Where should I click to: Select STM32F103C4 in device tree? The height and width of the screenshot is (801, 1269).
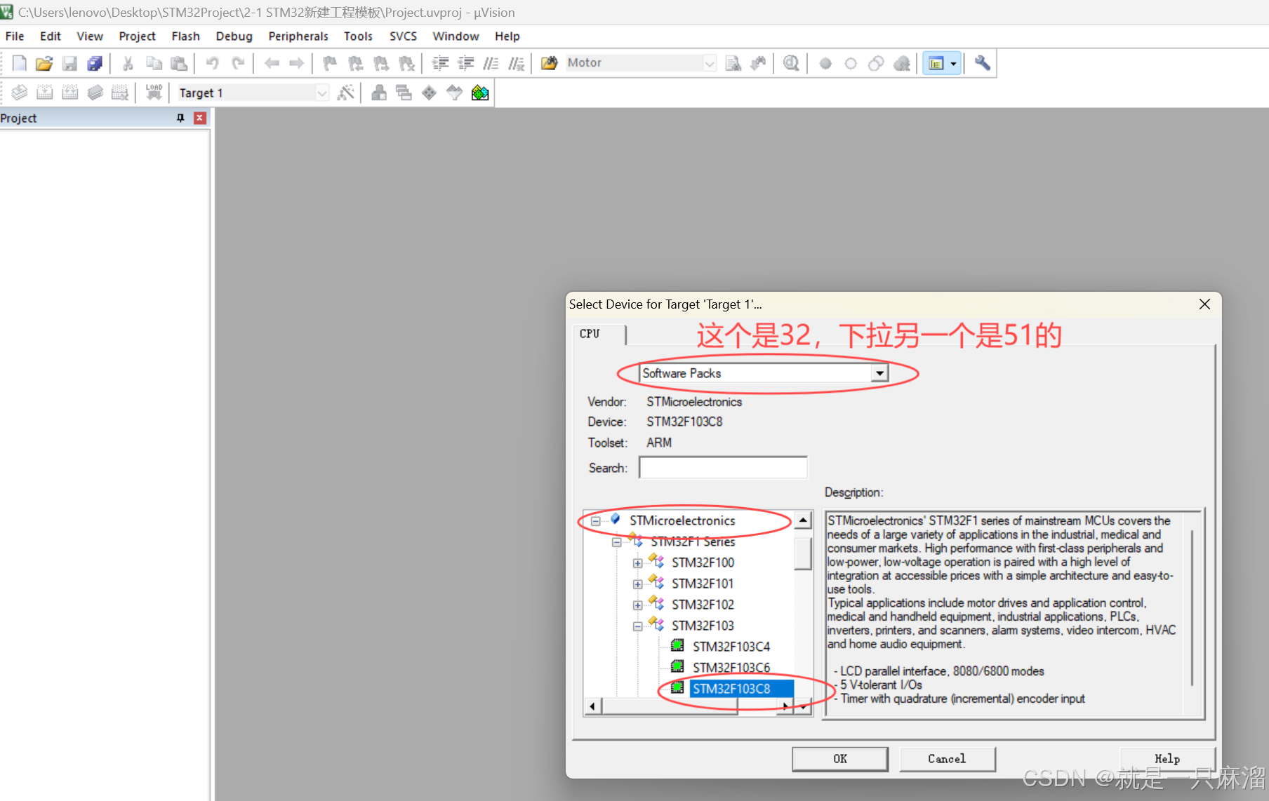(731, 647)
